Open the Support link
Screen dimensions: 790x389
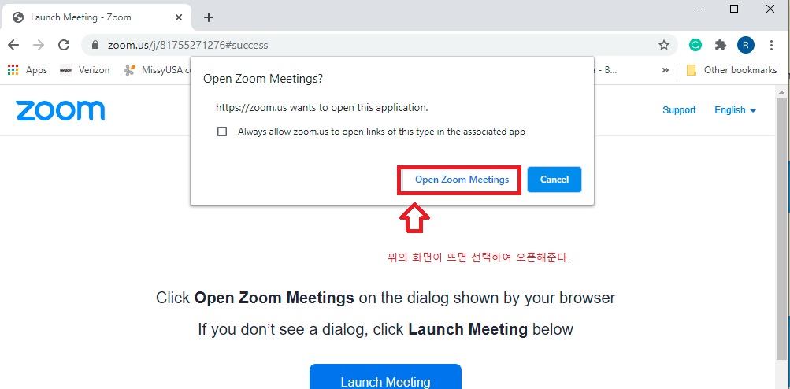[x=679, y=110]
